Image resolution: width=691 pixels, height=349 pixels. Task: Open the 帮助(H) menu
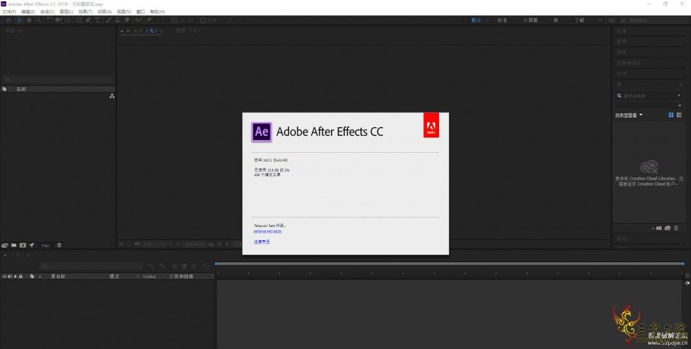click(157, 12)
